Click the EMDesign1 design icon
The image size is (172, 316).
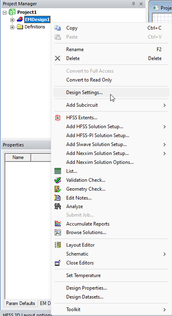20,19
